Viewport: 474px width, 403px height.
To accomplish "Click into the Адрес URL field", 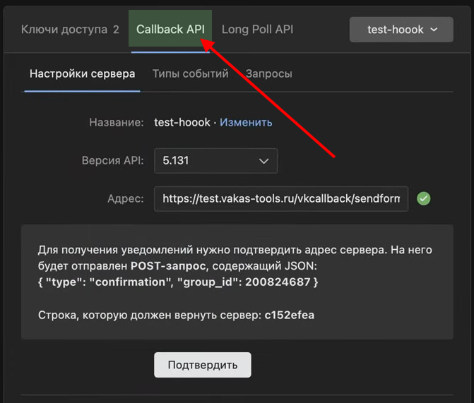I will [281, 199].
